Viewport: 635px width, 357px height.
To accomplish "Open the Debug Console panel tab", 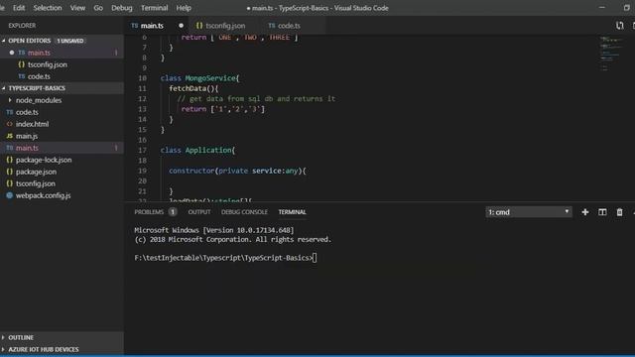I will tap(244, 212).
